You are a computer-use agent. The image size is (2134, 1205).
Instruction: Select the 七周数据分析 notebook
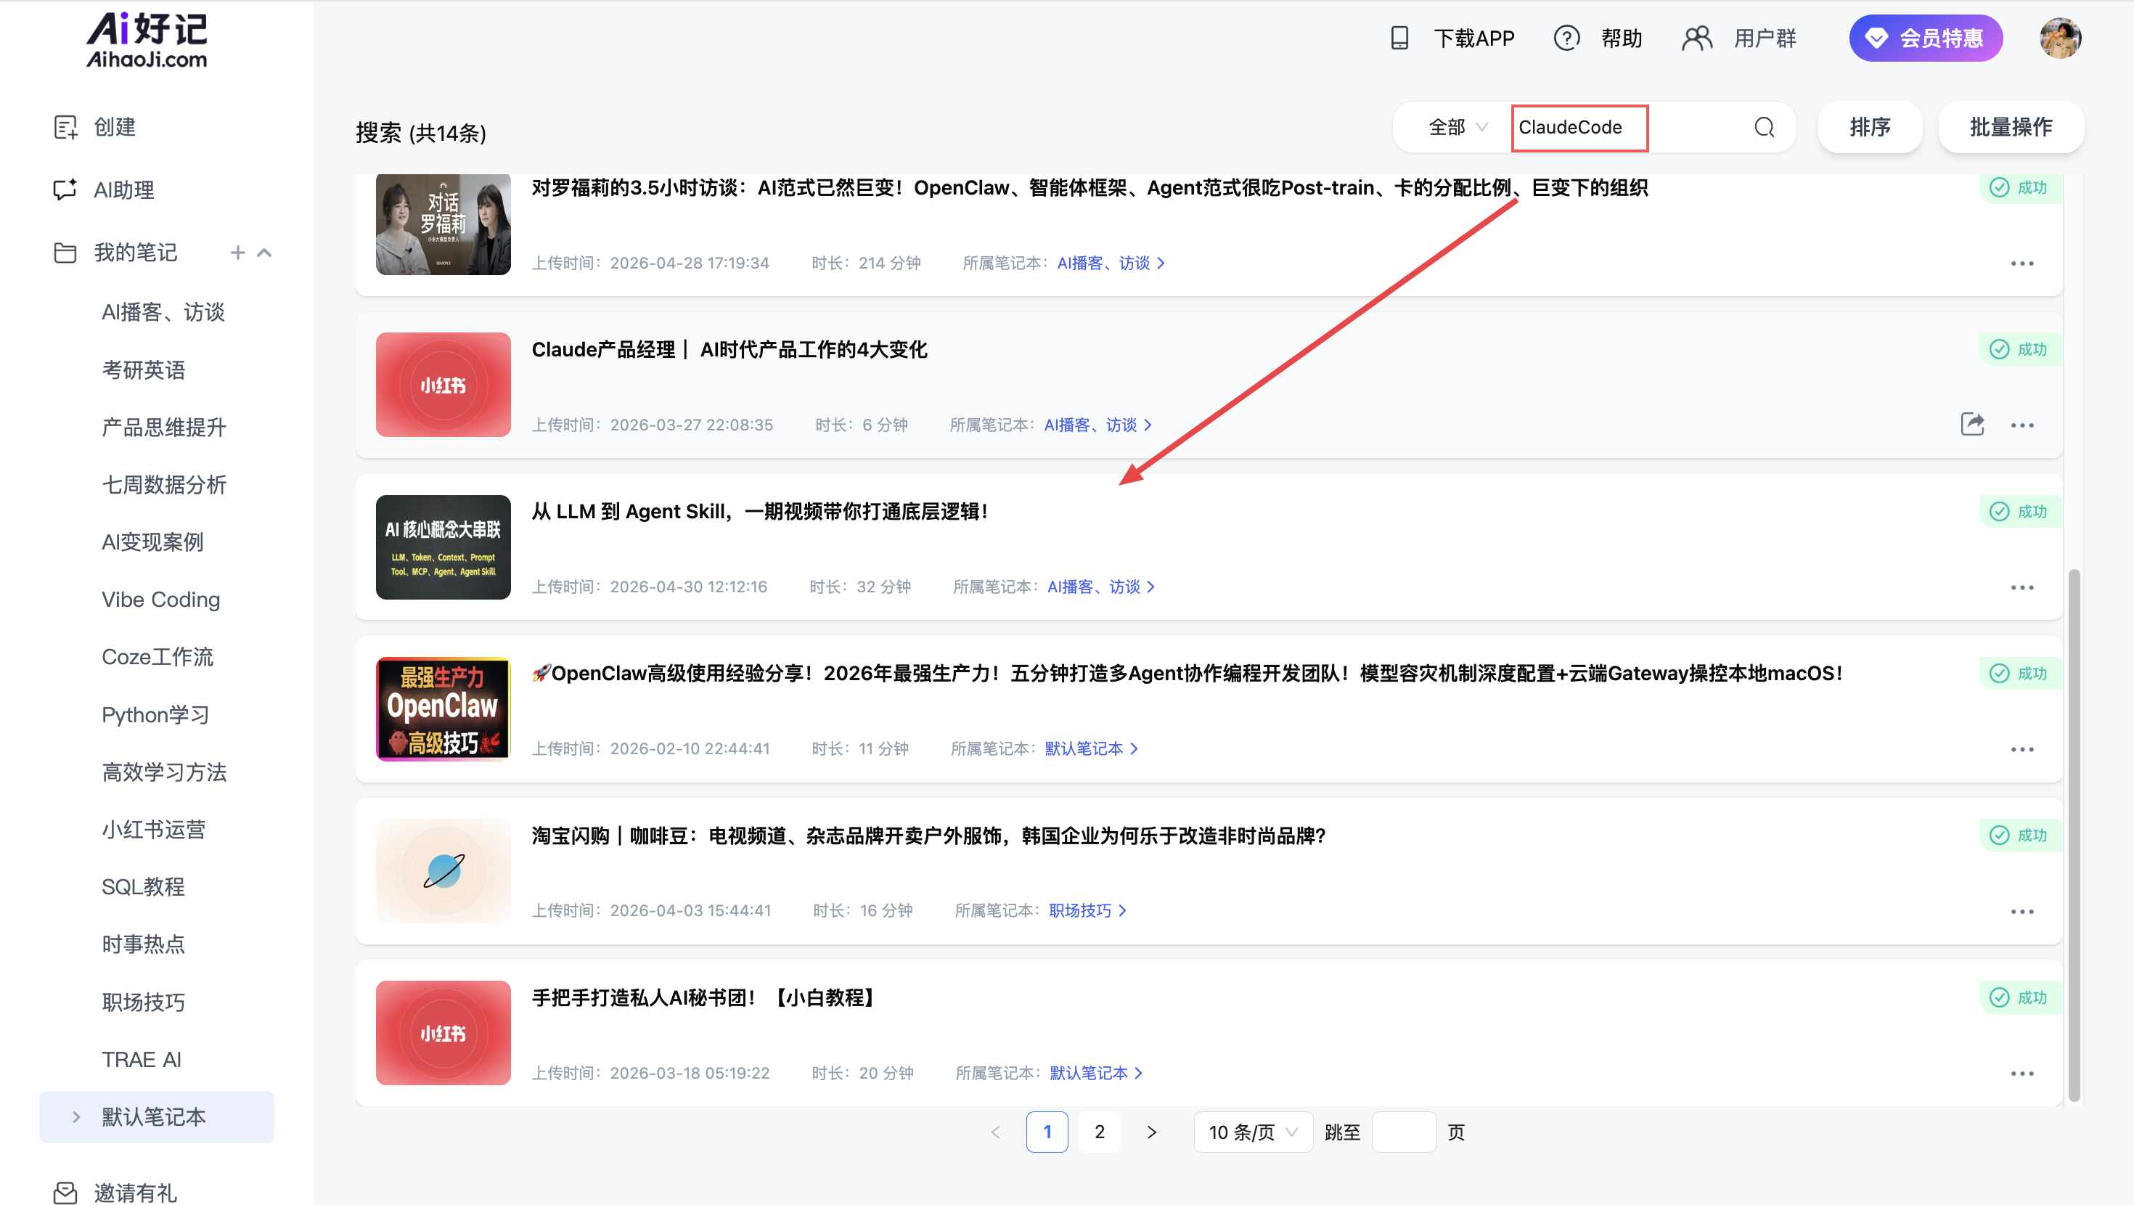pos(164,485)
